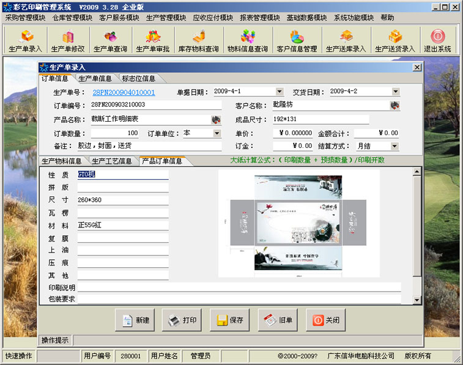The width and height of the screenshot is (463, 365).
Task: Click the 备注 input field
Action: (x=148, y=146)
